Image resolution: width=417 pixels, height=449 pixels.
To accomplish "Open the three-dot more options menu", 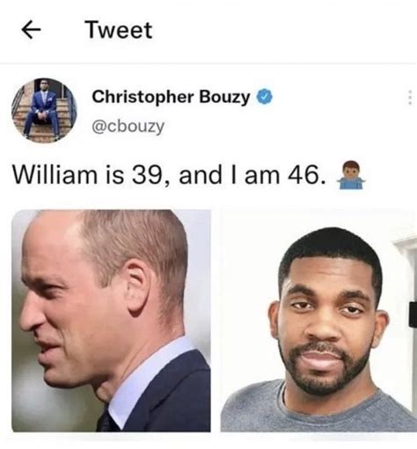I will 410,97.
